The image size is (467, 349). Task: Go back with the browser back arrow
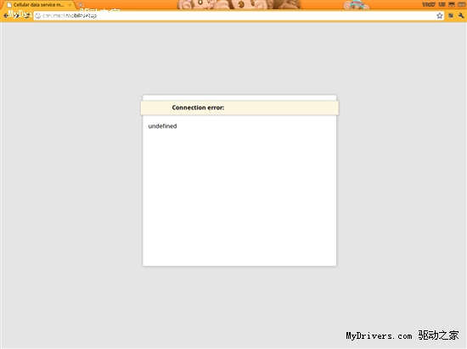[6, 15]
